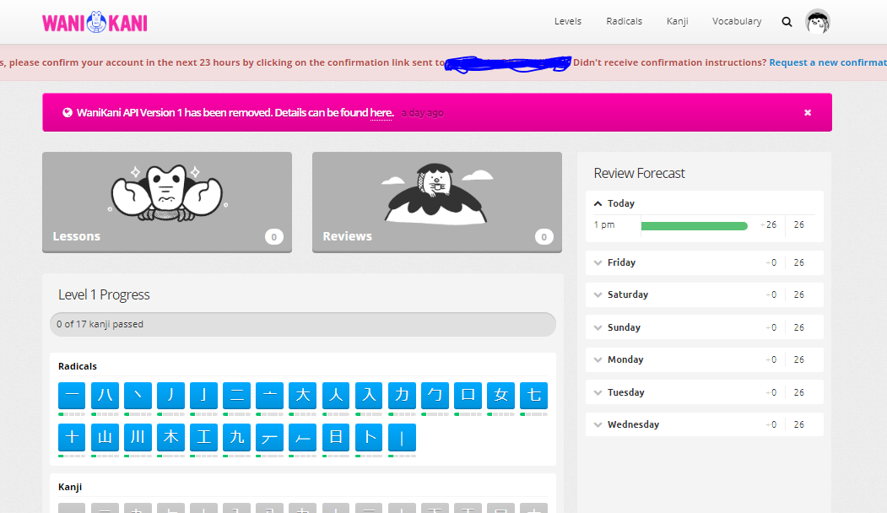Open the Woman radical 女
Screen dimensions: 887x513
point(500,396)
